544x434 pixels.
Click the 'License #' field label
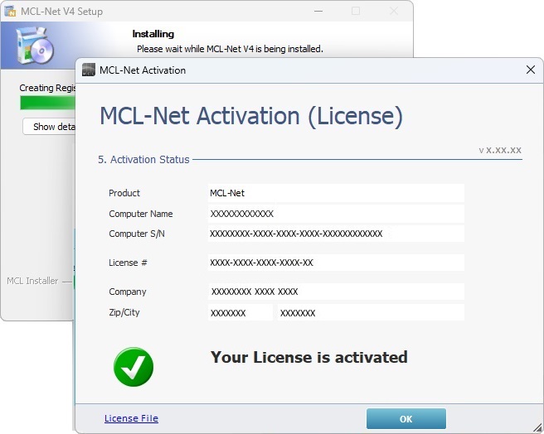click(x=128, y=263)
